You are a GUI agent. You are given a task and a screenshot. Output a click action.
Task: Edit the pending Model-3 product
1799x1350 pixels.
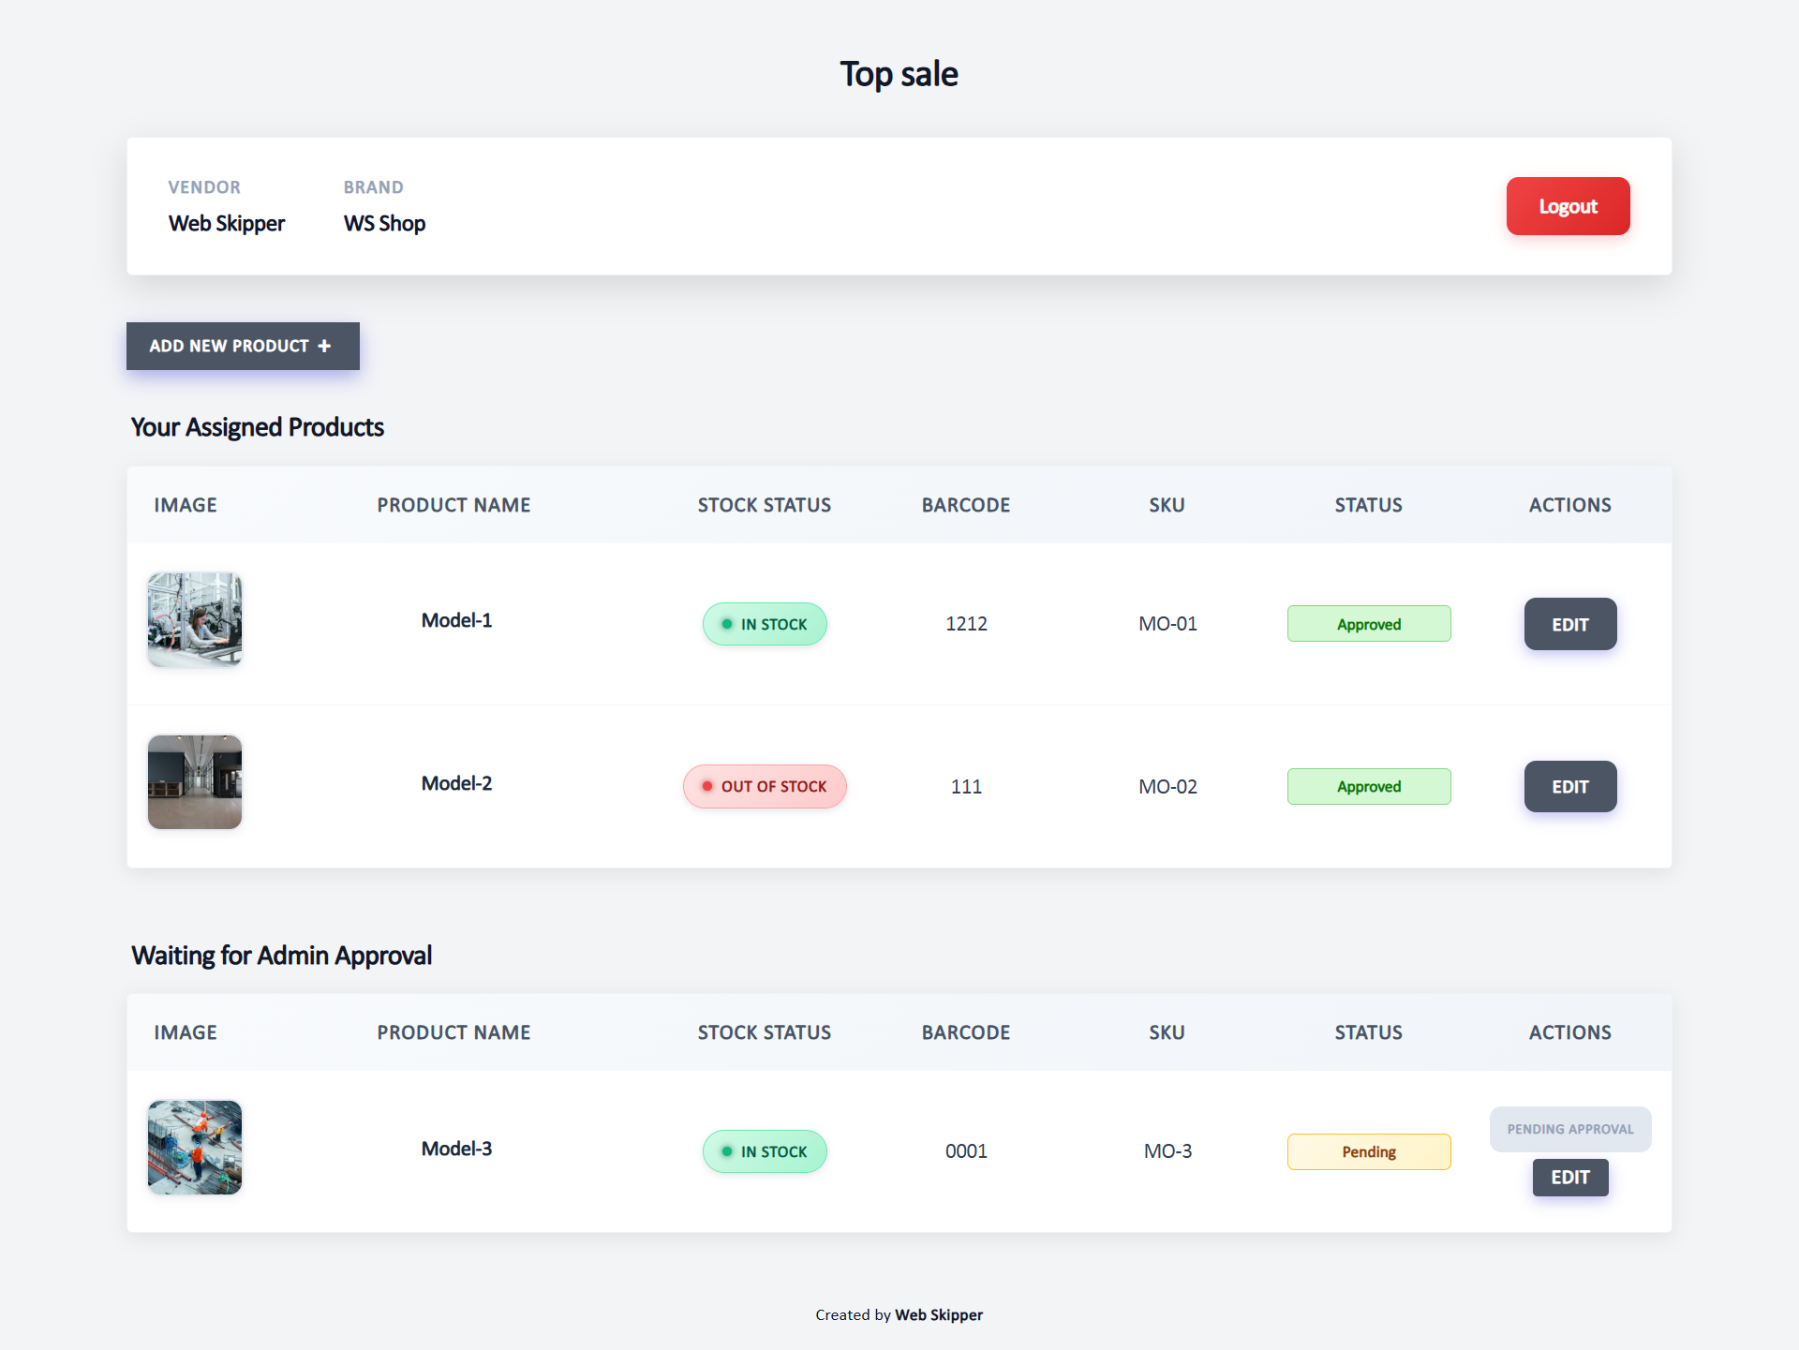(x=1569, y=1178)
